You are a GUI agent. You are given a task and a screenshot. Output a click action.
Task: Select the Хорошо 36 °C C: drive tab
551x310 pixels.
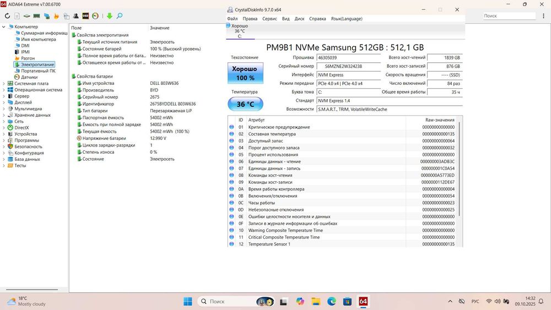(240, 31)
